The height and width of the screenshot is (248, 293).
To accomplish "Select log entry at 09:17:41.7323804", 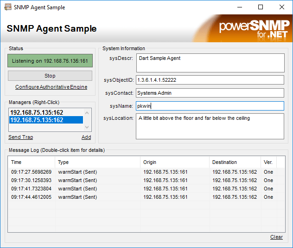I will [x=146, y=189].
